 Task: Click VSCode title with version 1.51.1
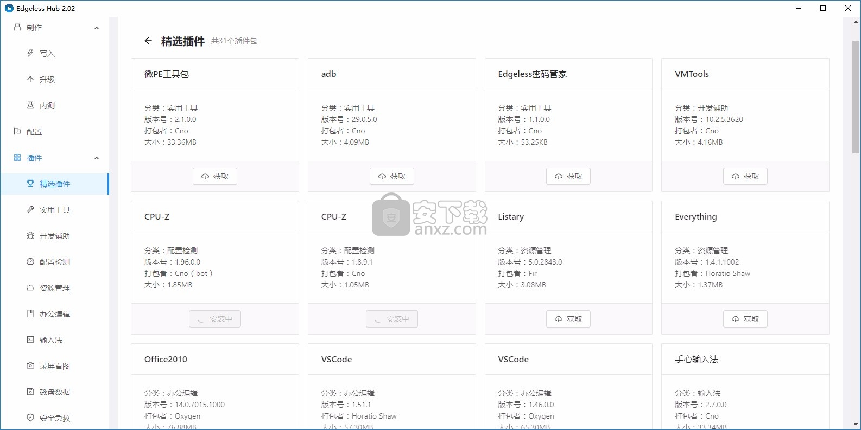pyautogui.click(x=337, y=359)
